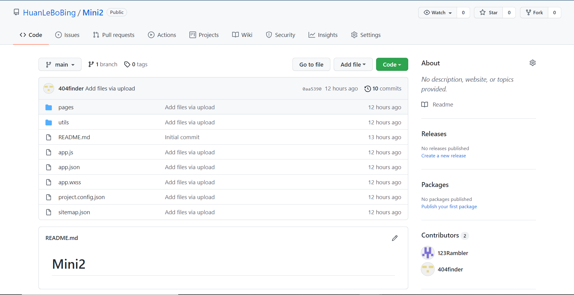
Task: Open the Security tab
Action: pyautogui.click(x=280, y=35)
